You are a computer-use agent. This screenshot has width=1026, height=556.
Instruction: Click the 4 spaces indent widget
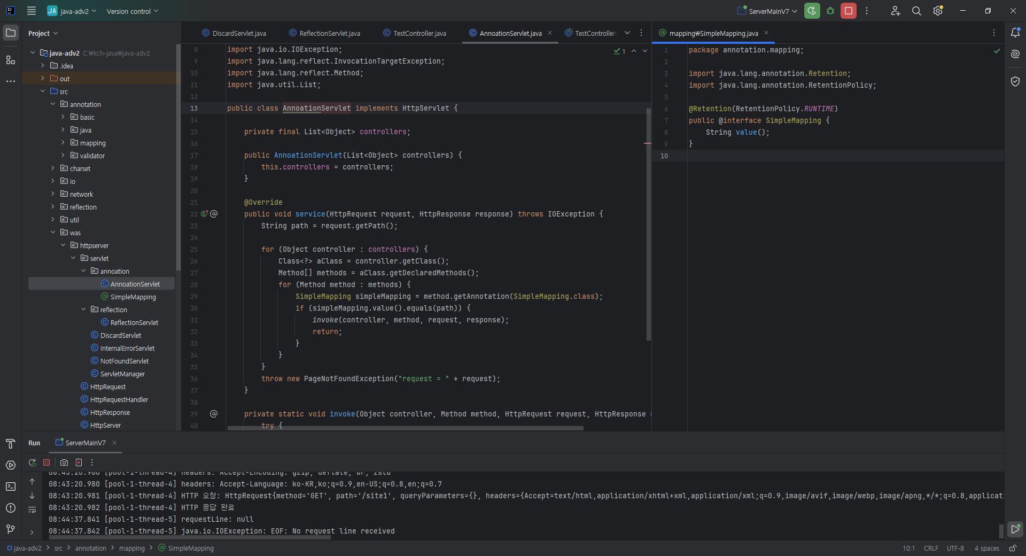pyautogui.click(x=986, y=548)
